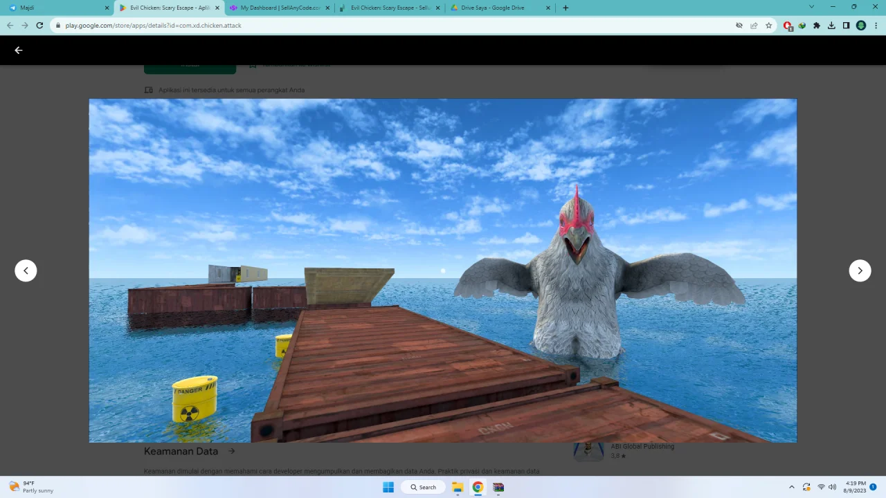Bookmark this page with the star

768,26
